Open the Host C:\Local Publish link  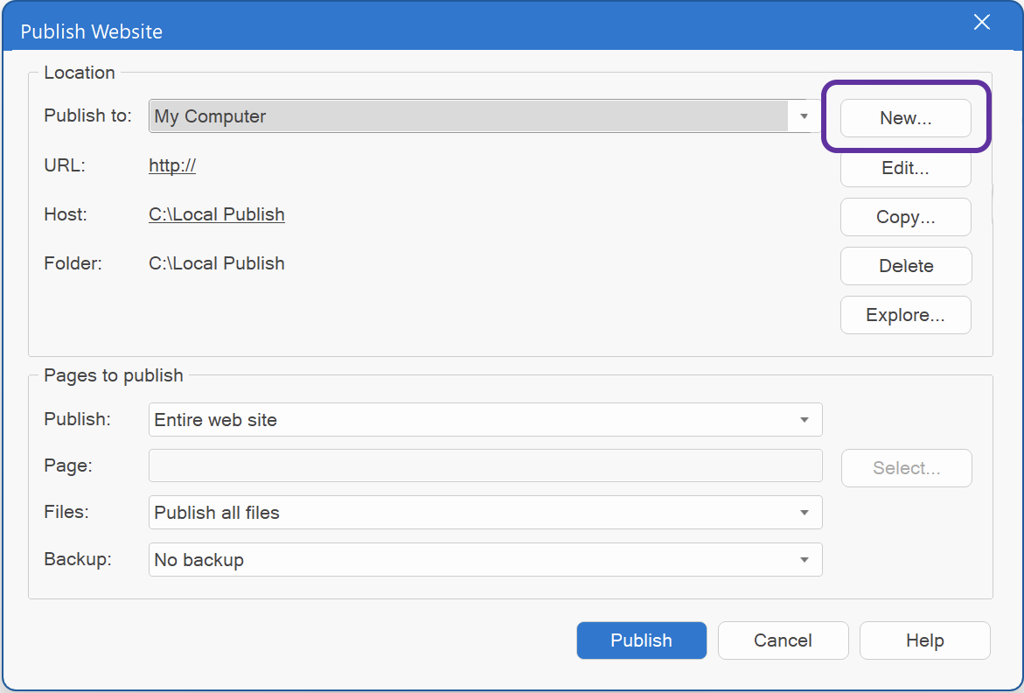pos(217,214)
